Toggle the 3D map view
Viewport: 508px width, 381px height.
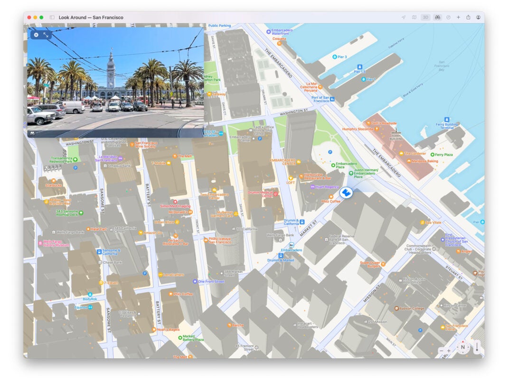tap(425, 18)
